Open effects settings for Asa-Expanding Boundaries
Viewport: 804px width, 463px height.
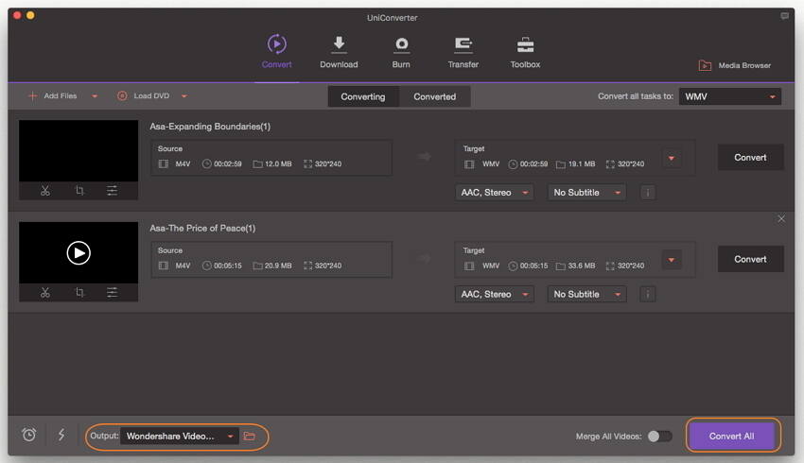pos(112,191)
